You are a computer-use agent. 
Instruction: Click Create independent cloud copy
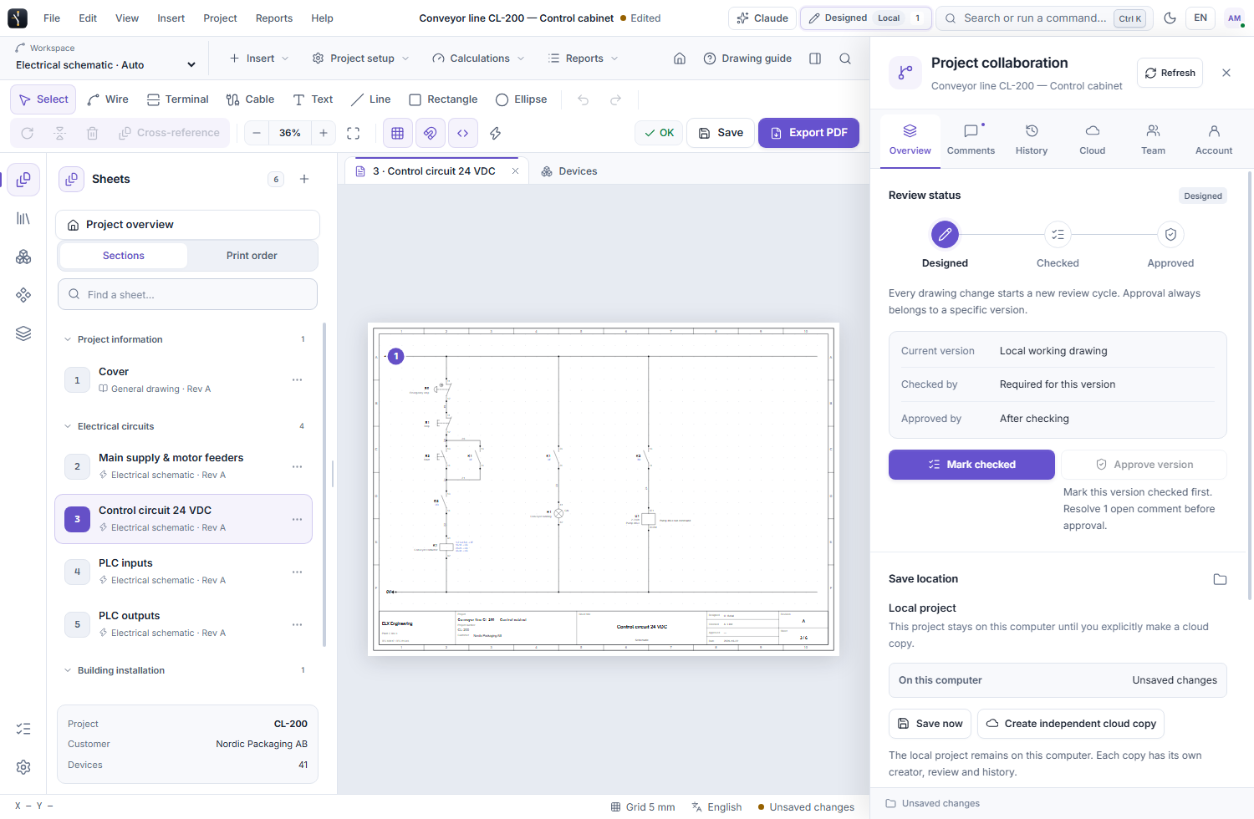tap(1071, 724)
